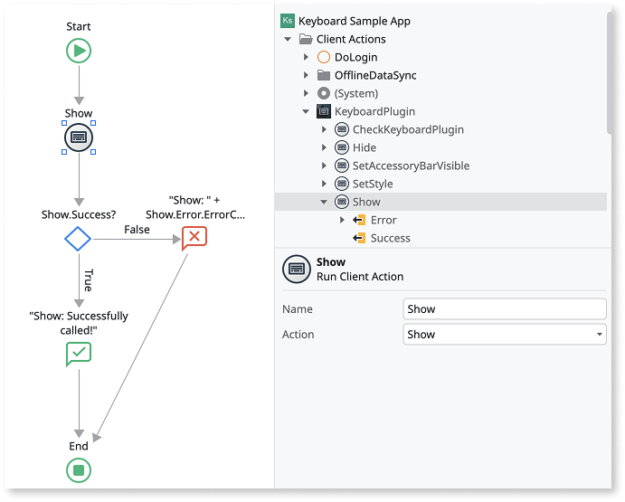
Task: Click the Show.Error.ErrorC... message label
Action: [194, 207]
